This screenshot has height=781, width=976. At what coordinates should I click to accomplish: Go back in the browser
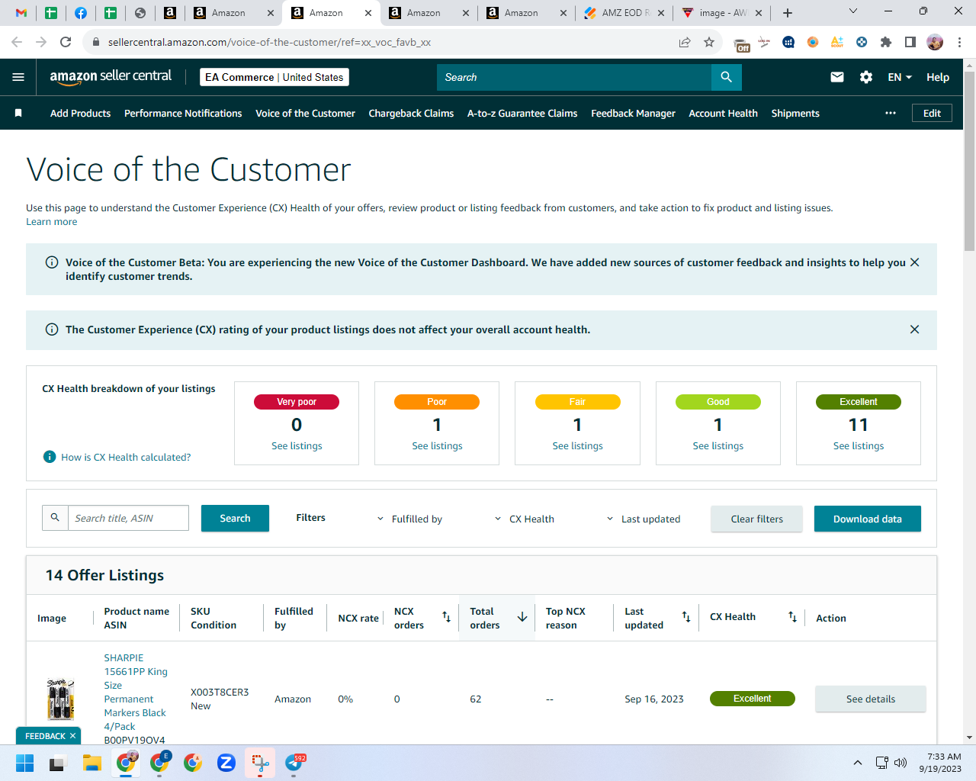point(17,42)
